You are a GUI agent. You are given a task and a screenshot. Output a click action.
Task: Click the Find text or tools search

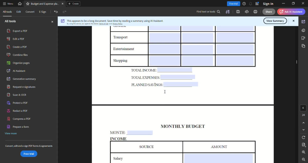point(208,12)
